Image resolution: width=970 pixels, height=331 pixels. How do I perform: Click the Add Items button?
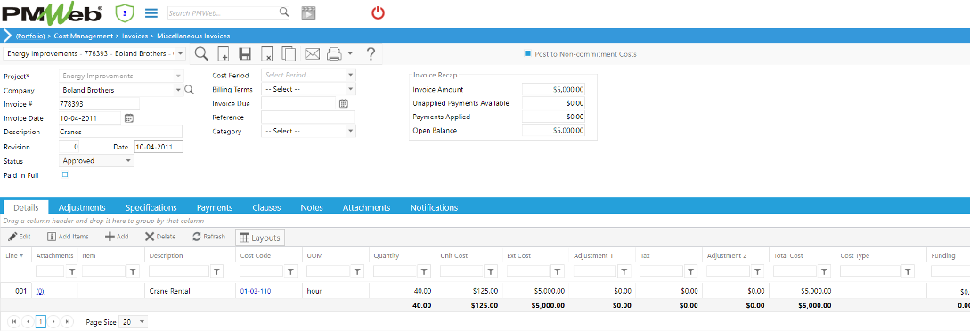[x=68, y=237]
